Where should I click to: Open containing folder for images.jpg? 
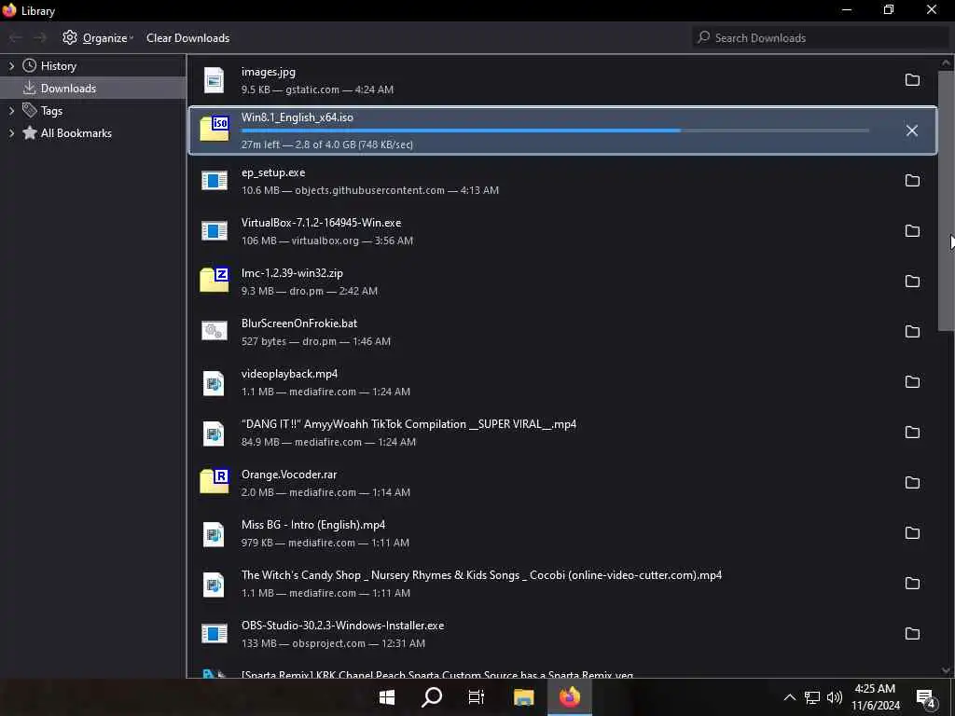tap(912, 80)
